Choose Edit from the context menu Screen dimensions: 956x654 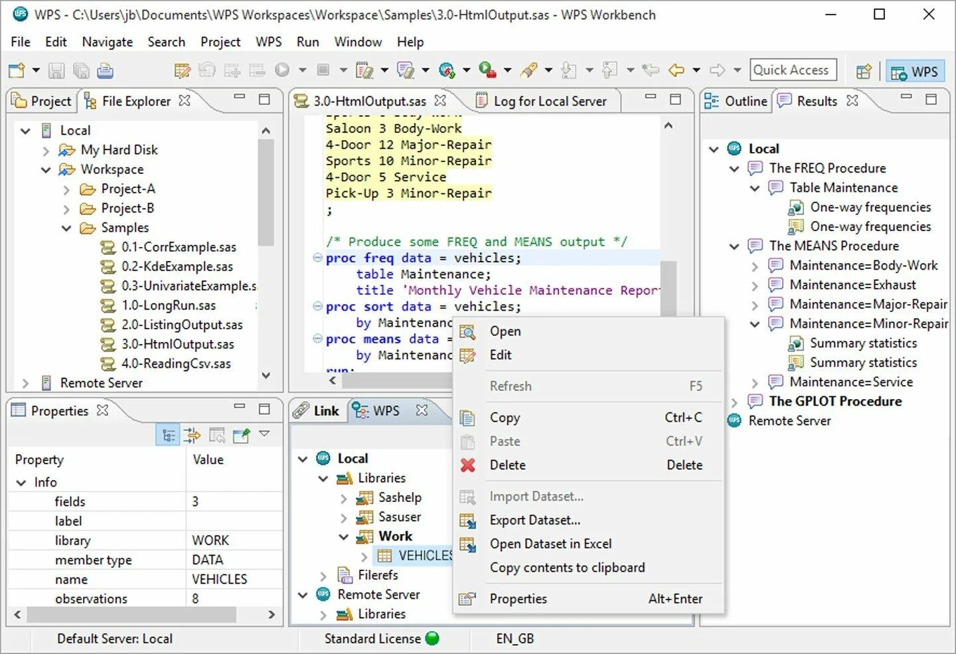pos(588,355)
